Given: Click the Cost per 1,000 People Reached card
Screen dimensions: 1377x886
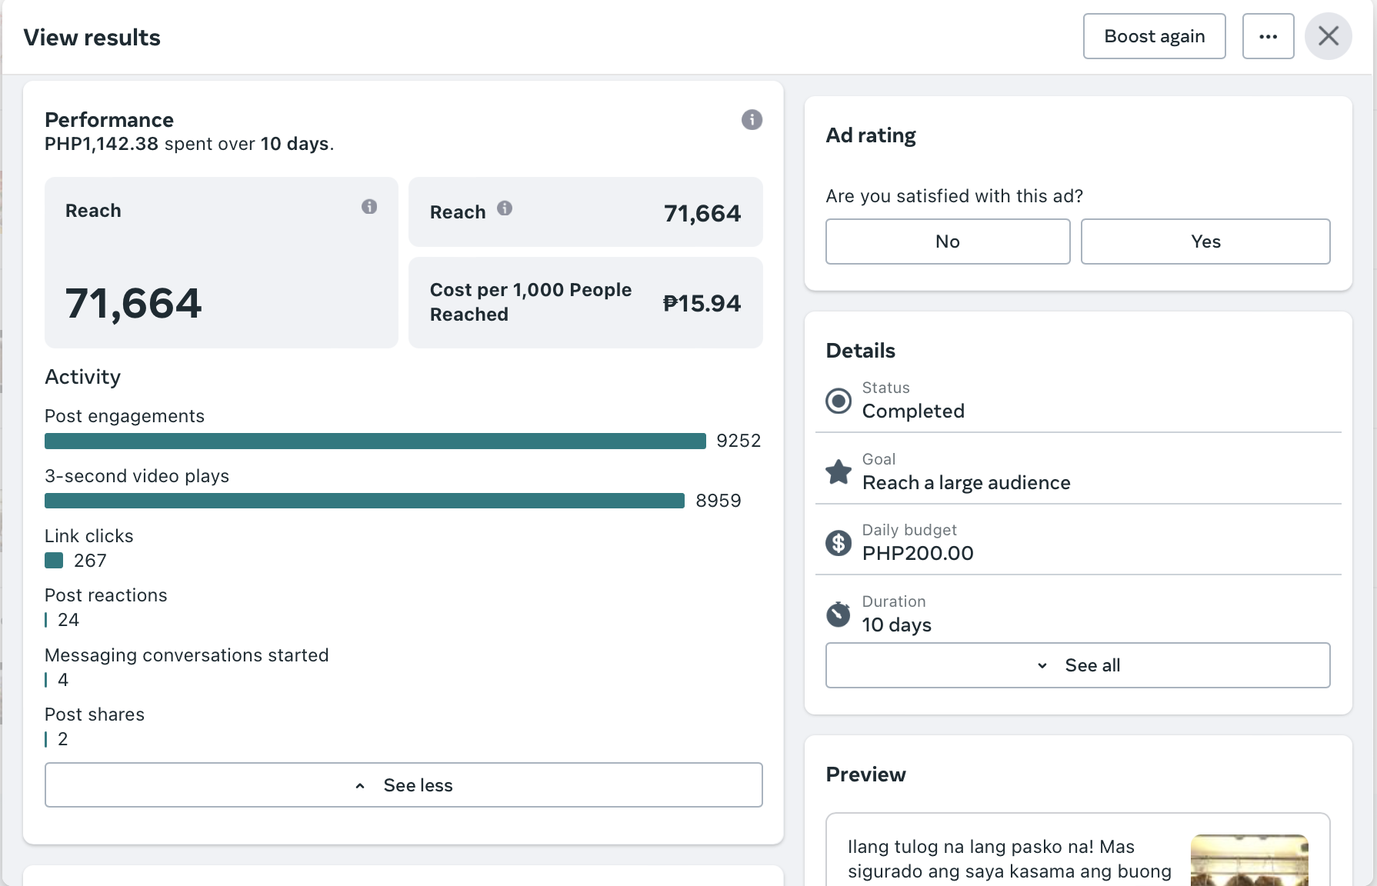Looking at the screenshot, I should click(585, 302).
